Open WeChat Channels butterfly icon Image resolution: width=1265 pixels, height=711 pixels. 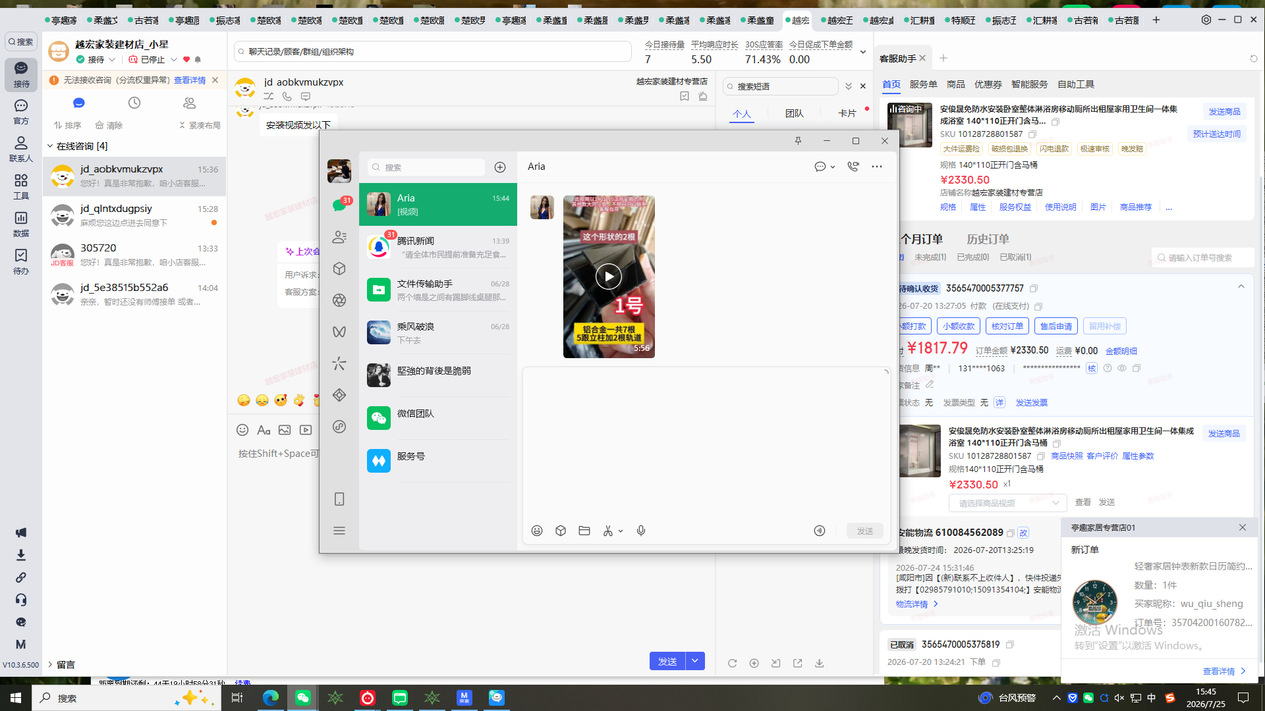click(x=339, y=332)
